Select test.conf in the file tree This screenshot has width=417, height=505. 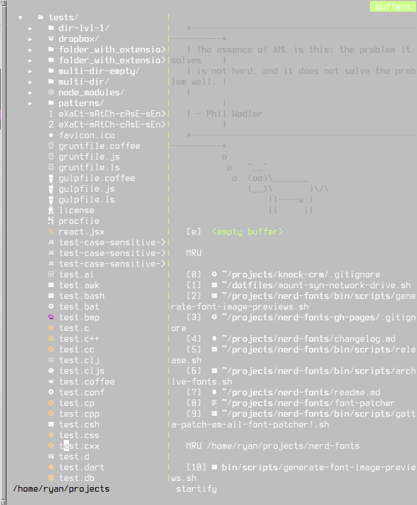(82, 392)
